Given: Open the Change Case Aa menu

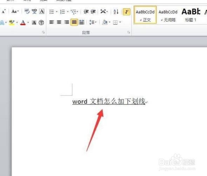Looking at the screenshot, I should click(x=15, y=12).
